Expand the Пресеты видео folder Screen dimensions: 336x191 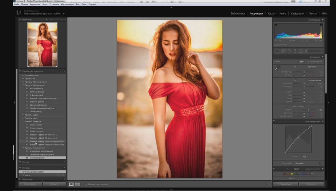[x=23, y=115]
